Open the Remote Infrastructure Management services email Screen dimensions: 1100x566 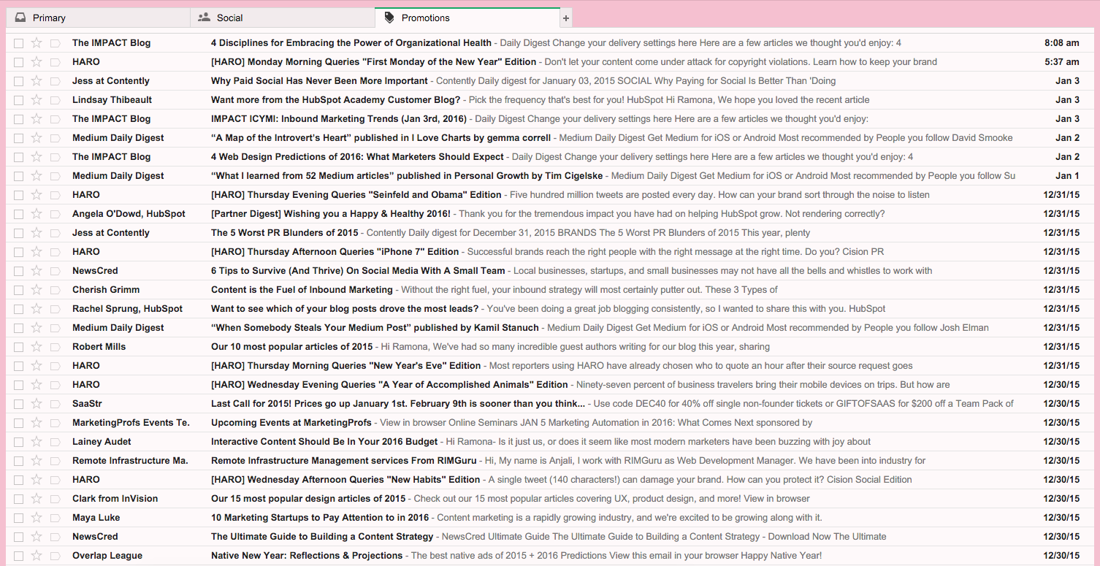(343, 461)
